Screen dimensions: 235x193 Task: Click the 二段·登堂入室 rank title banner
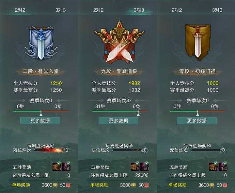point(41,72)
